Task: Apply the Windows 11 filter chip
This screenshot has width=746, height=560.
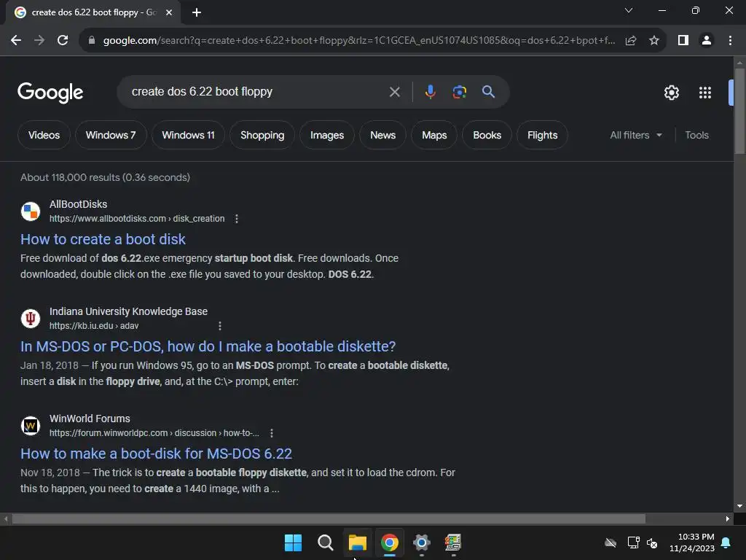Action: pyautogui.click(x=188, y=135)
